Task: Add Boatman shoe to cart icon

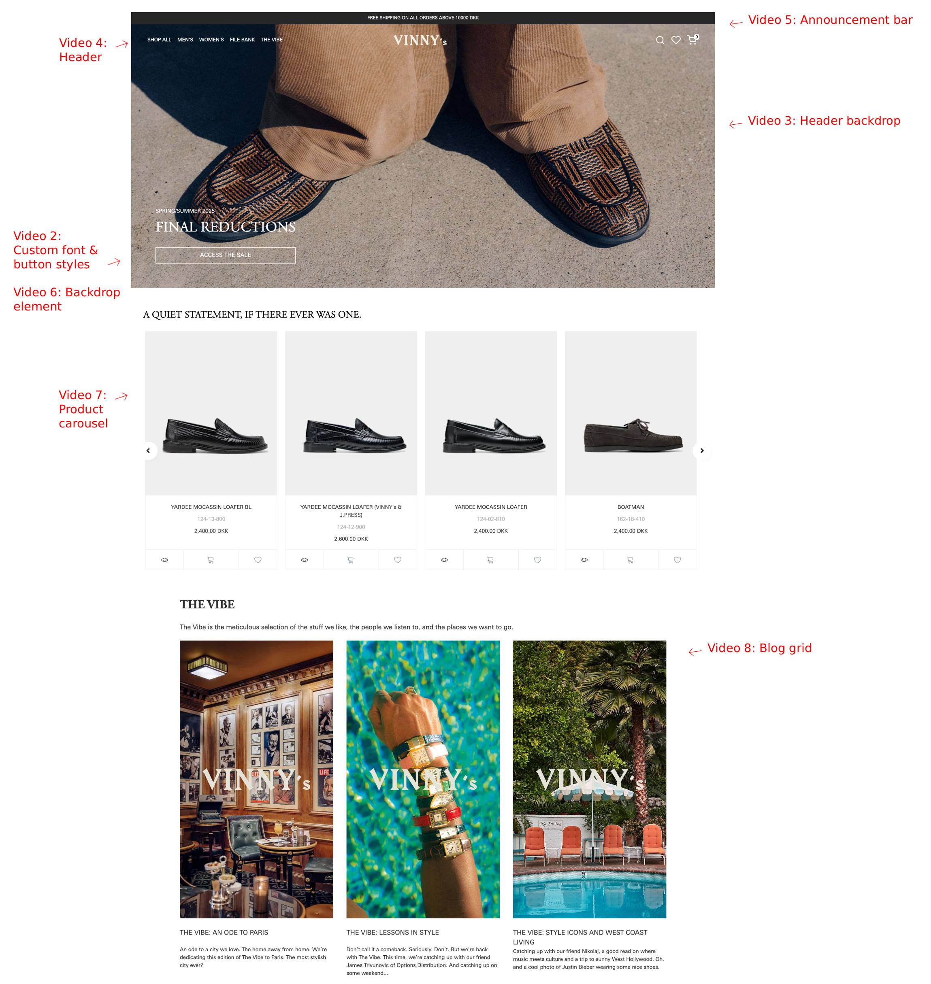Action: tap(630, 560)
